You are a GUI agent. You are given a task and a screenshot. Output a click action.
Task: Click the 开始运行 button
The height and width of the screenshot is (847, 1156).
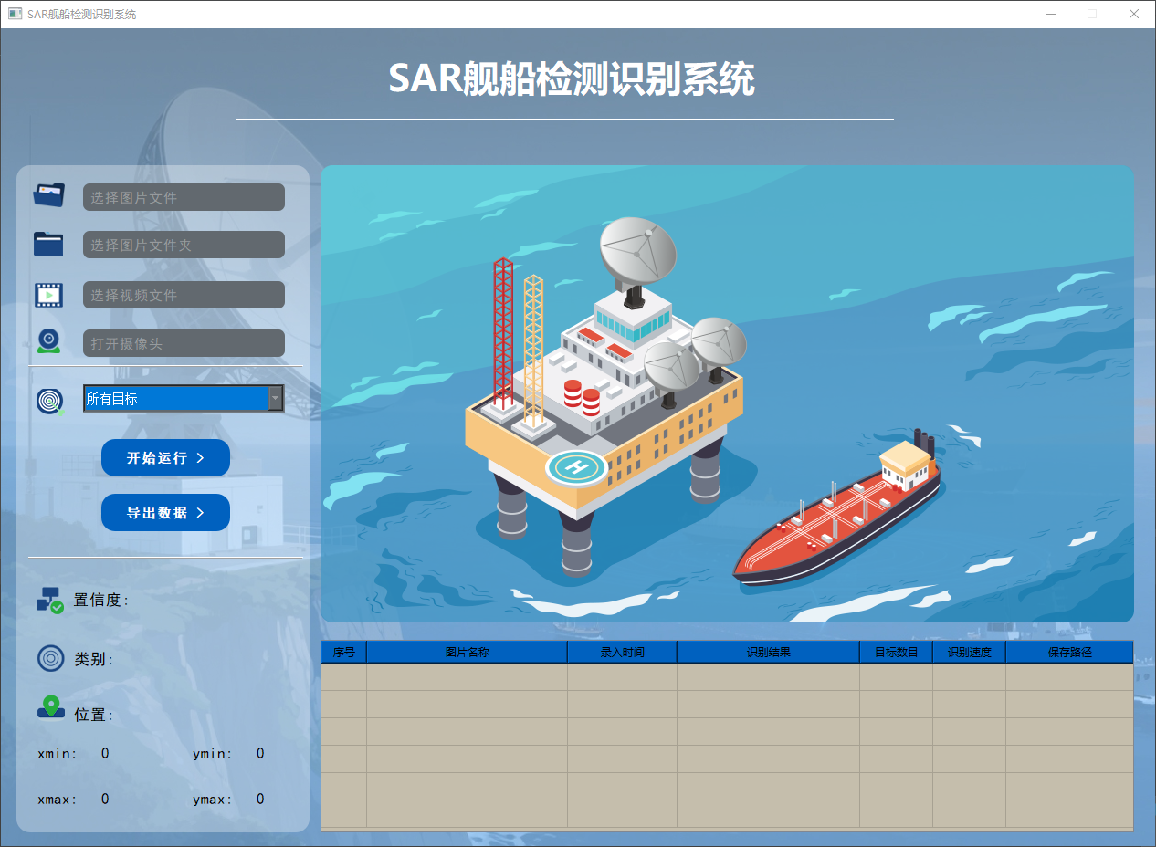click(165, 457)
